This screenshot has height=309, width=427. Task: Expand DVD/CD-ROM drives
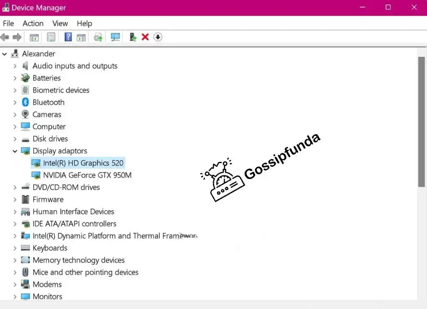click(x=15, y=187)
